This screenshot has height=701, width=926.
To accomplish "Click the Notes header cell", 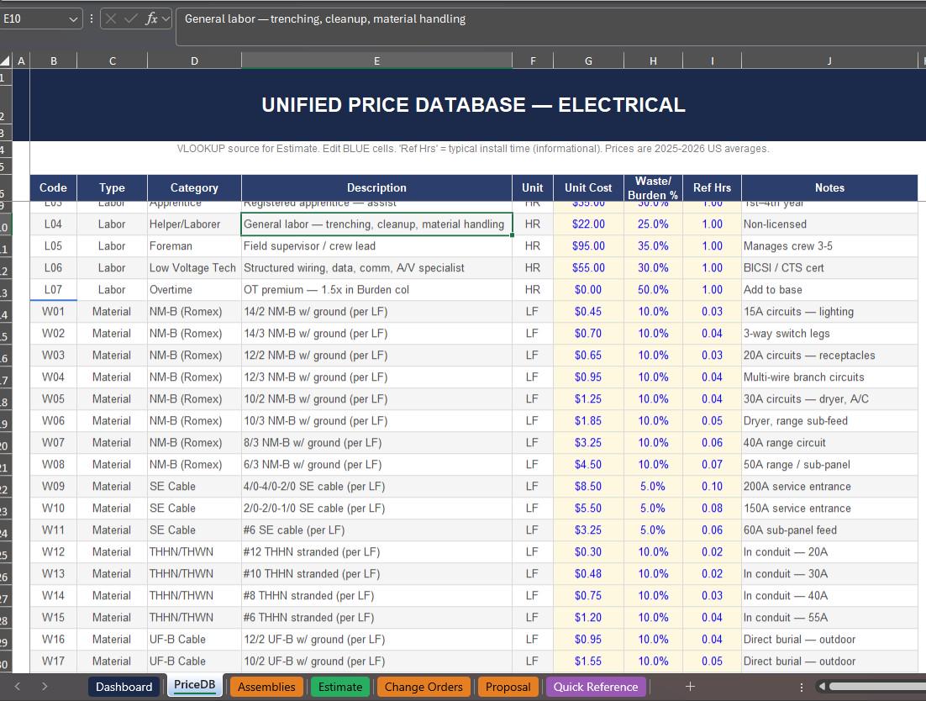I will click(829, 187).
